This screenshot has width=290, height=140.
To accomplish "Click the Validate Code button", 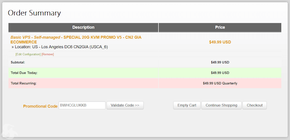I will coord(125,105).
